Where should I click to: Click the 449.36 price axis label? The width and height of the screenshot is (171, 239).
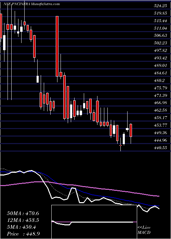pos(160,133)
